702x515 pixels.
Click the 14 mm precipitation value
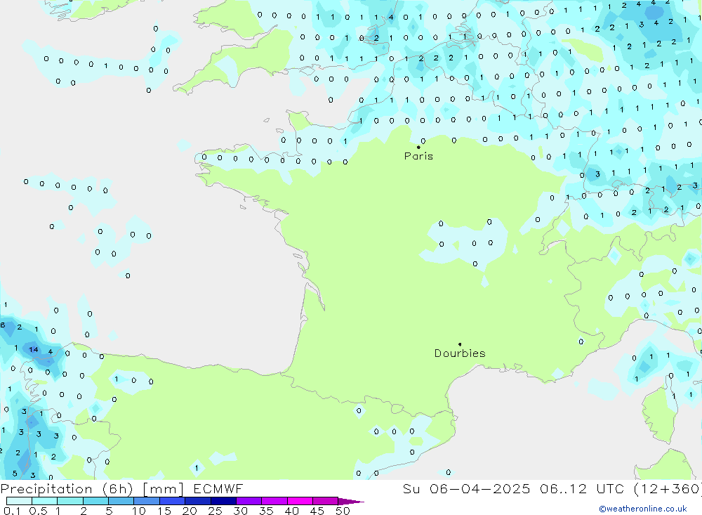[x=34, y=350]
